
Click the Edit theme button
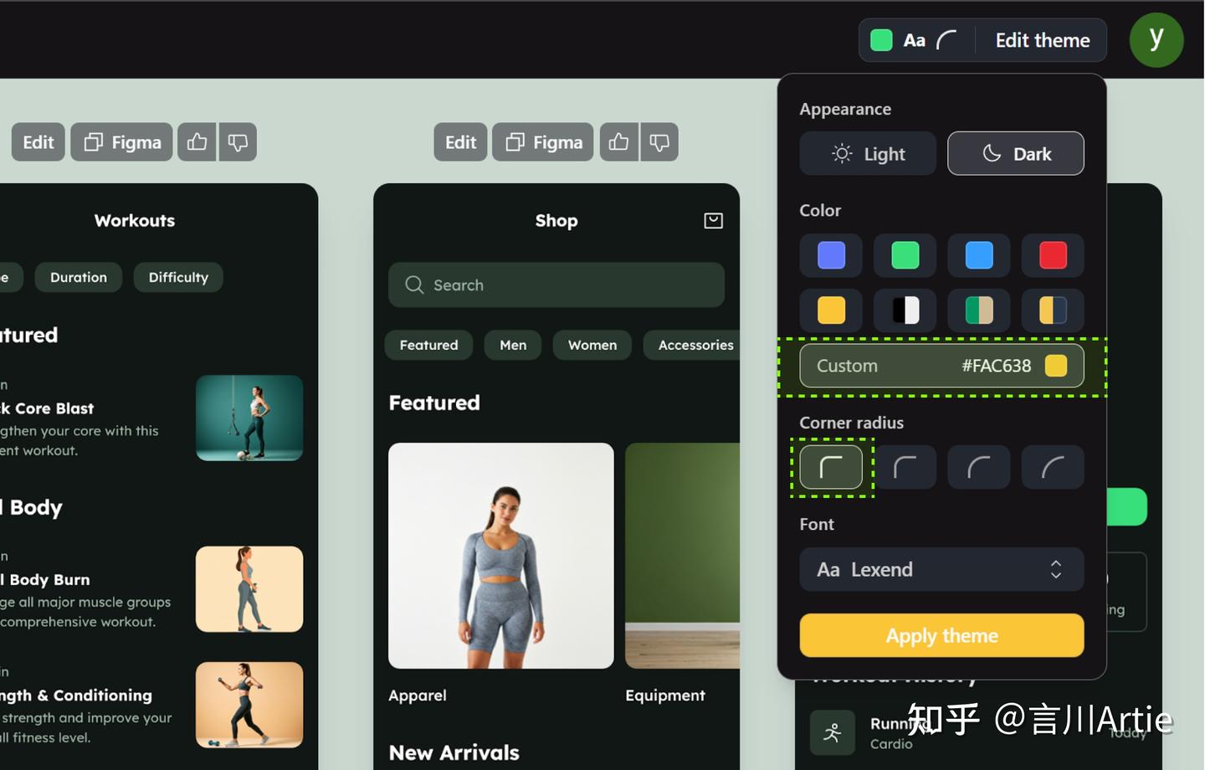coord(1042,40)
